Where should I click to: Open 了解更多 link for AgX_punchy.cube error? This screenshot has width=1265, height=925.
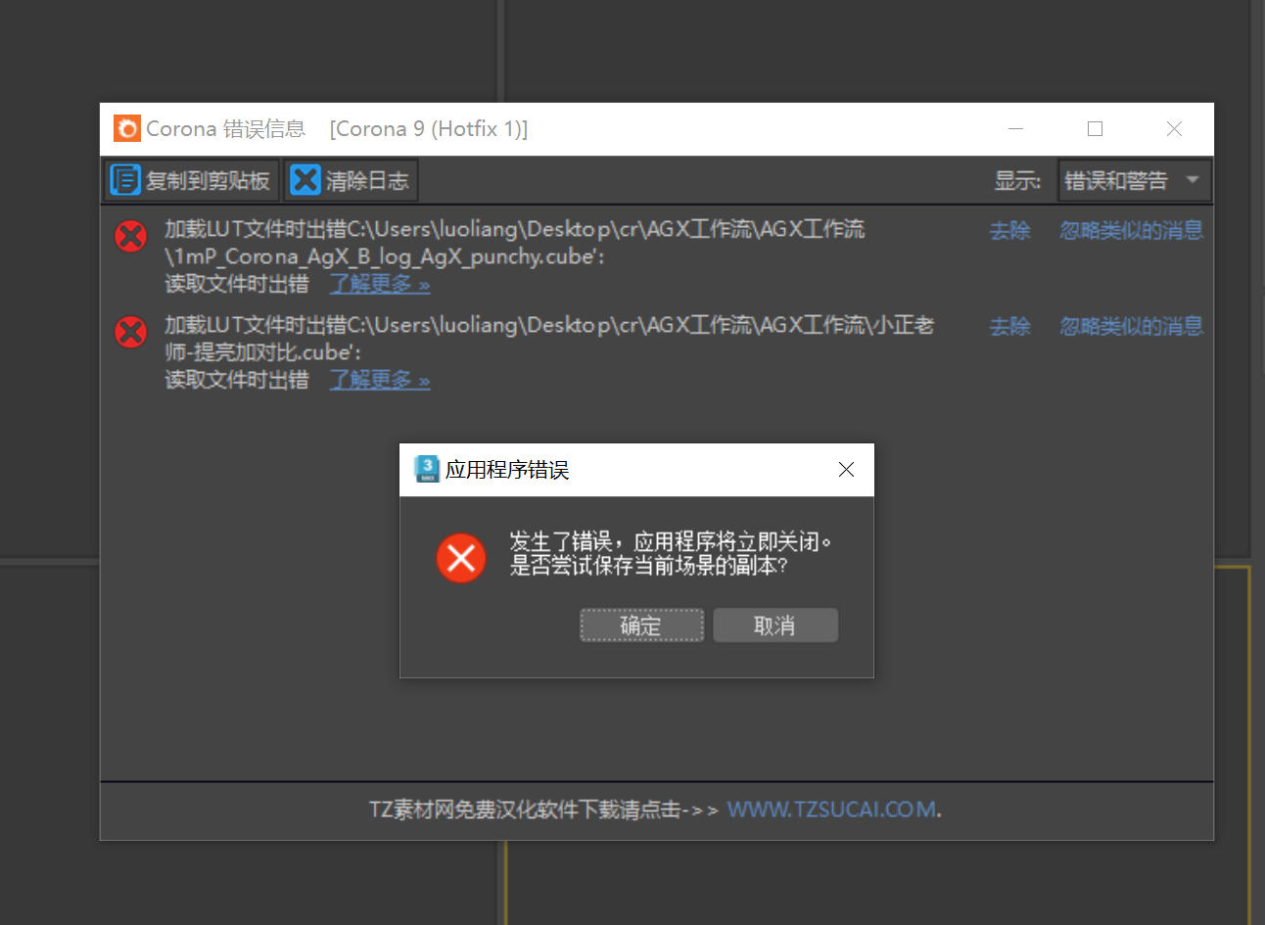[379, 284]
